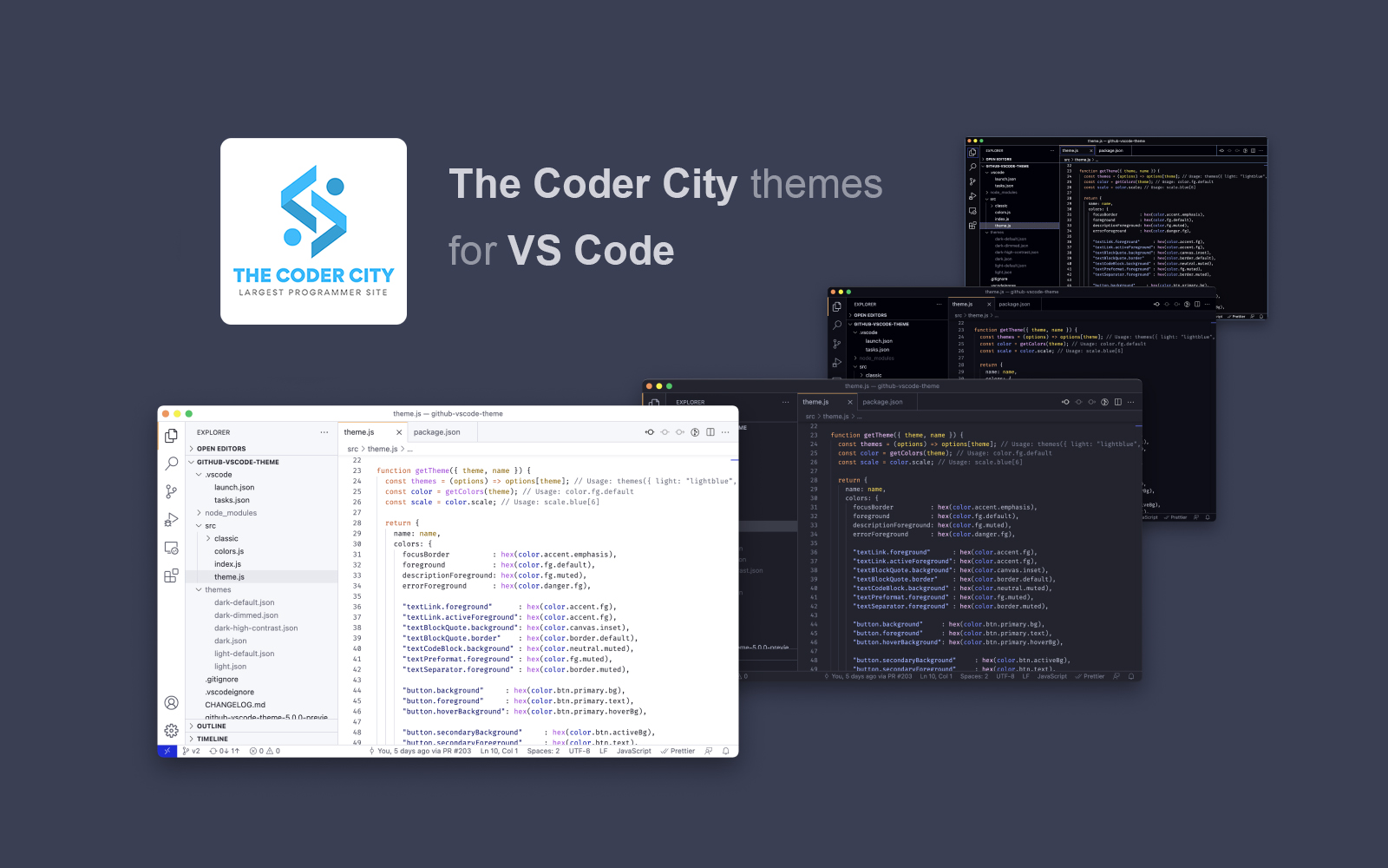Open dark-high-contrast.json in light window explorer

coord(262,628)
